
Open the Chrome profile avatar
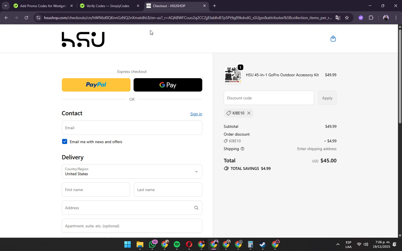(x=386, y=18)
